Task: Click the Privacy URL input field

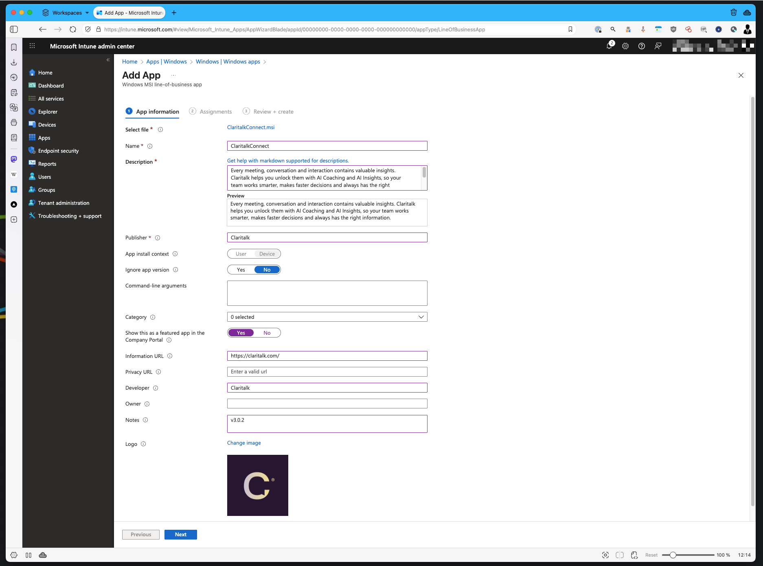Action: [327, 371]
